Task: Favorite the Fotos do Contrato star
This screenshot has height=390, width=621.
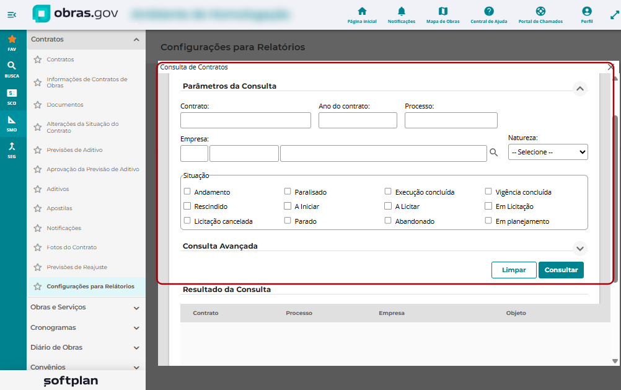Action: [38, 247]
